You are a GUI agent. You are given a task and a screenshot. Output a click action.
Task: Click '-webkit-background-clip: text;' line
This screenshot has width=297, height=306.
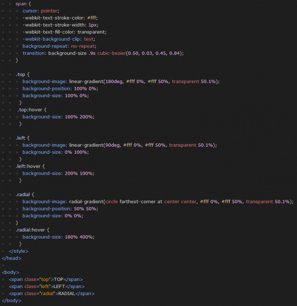59,39
